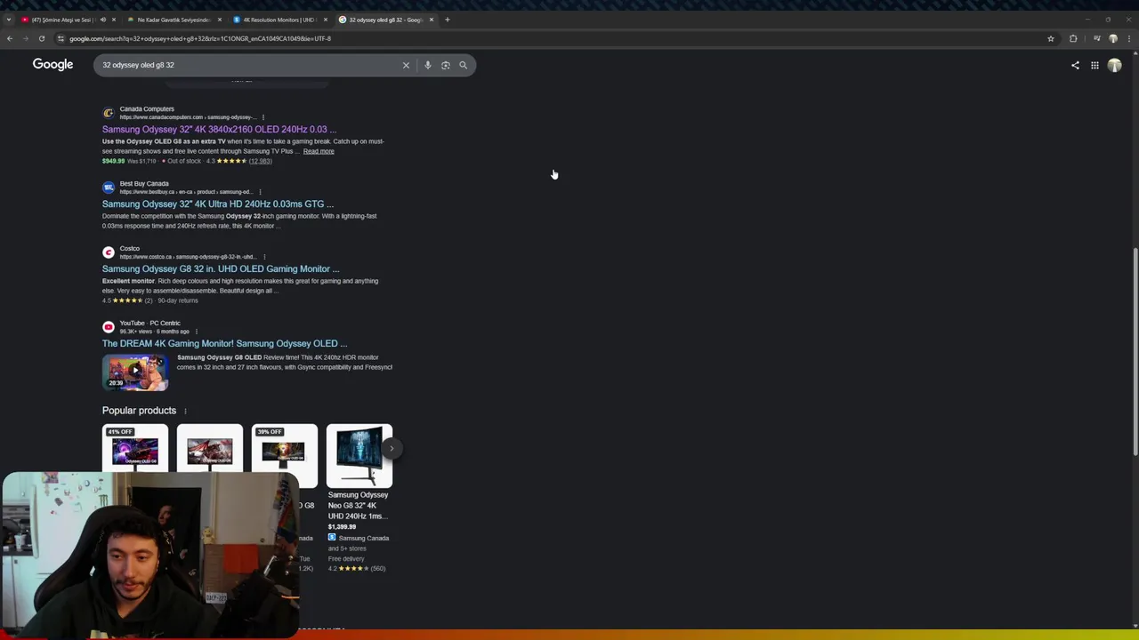This screenshot has height=640, width=1139.
Task: Open Canada Computers result options (three dots)
Action: 263,117
